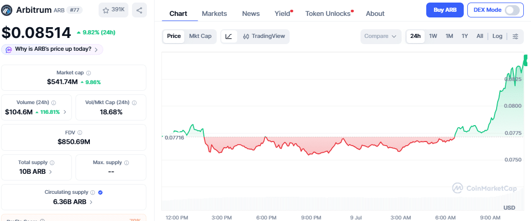531x221 pixels.
Task: Expand Circulating supply 6.36B ARB chevron
Action: coord(91,202)
